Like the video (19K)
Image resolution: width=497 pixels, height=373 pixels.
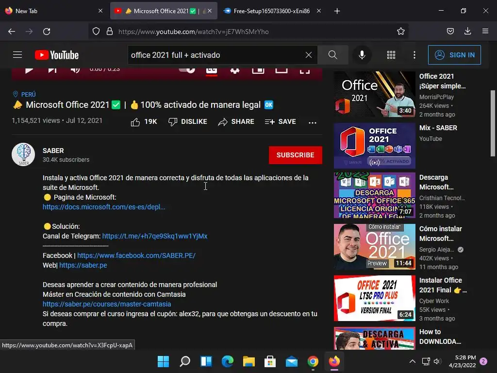(144, 122)
